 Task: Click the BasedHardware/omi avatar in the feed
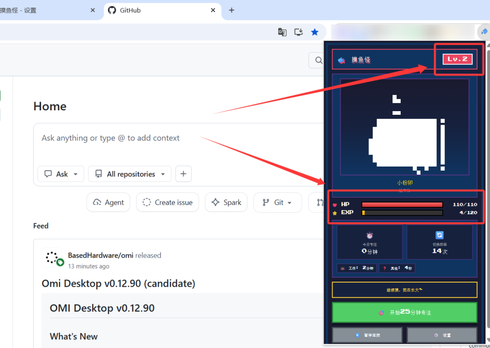[52, 257]
